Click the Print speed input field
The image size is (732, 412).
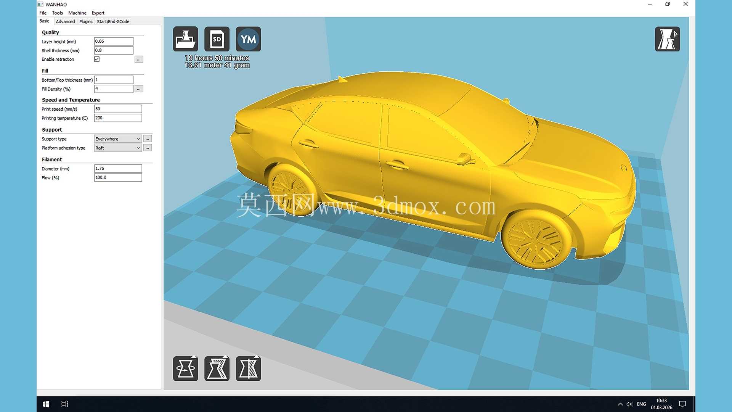[118, 109]
